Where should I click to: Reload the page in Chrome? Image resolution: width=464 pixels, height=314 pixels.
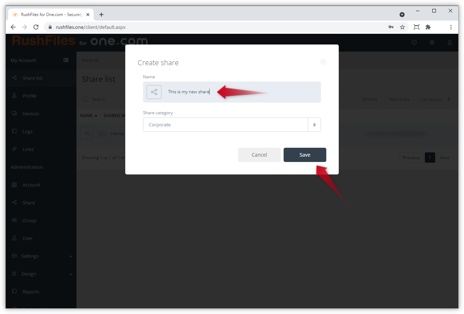(36, 27)
